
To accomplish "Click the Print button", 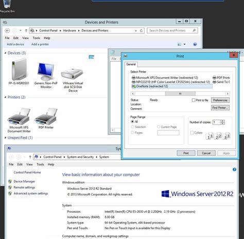I will point(186,153).
